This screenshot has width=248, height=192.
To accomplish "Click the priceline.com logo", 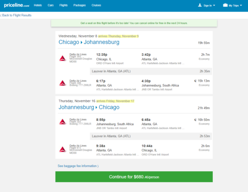I will (x=17, y=5).
